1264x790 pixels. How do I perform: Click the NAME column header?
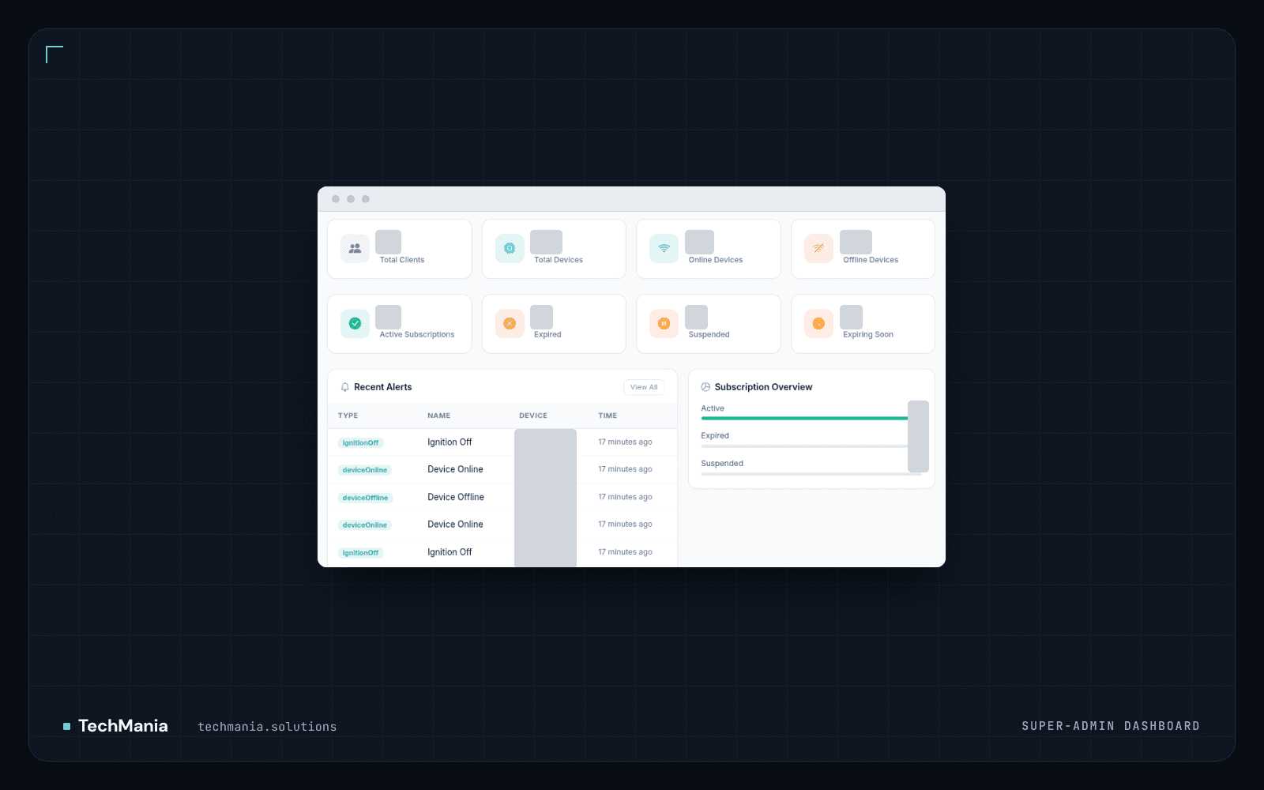[x=438, y=416]
